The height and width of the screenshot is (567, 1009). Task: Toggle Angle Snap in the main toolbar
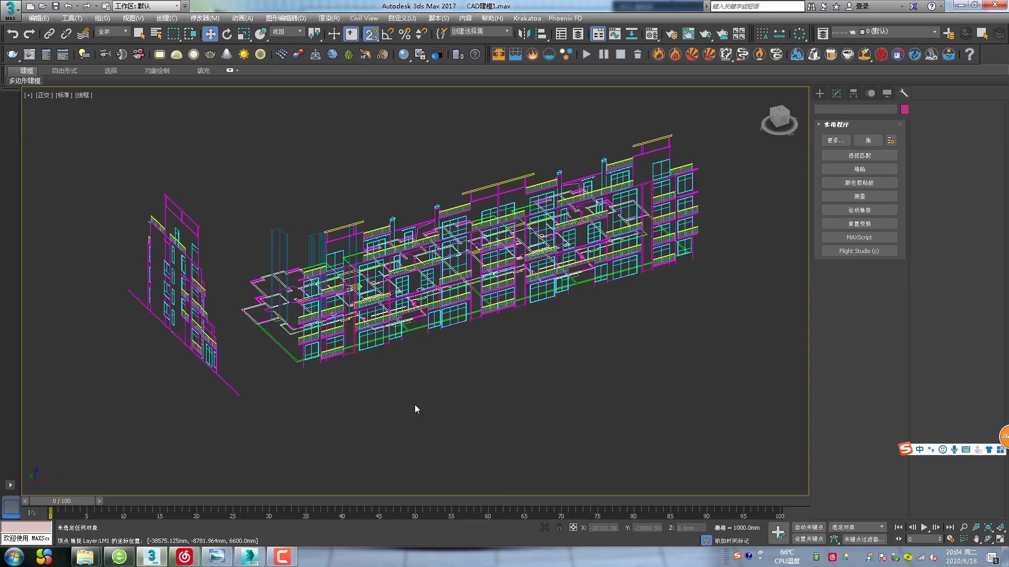387,33
